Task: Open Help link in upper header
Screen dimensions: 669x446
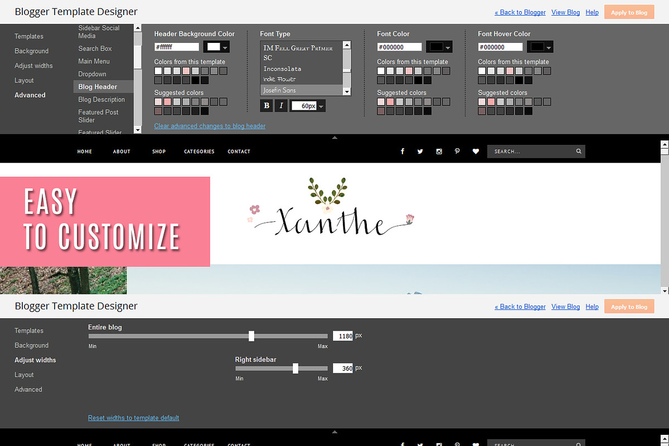Action: pyautogui.click(x=592, y=12)
